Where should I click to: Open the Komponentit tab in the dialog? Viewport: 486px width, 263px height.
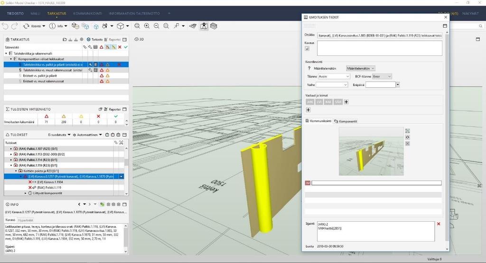346,121
